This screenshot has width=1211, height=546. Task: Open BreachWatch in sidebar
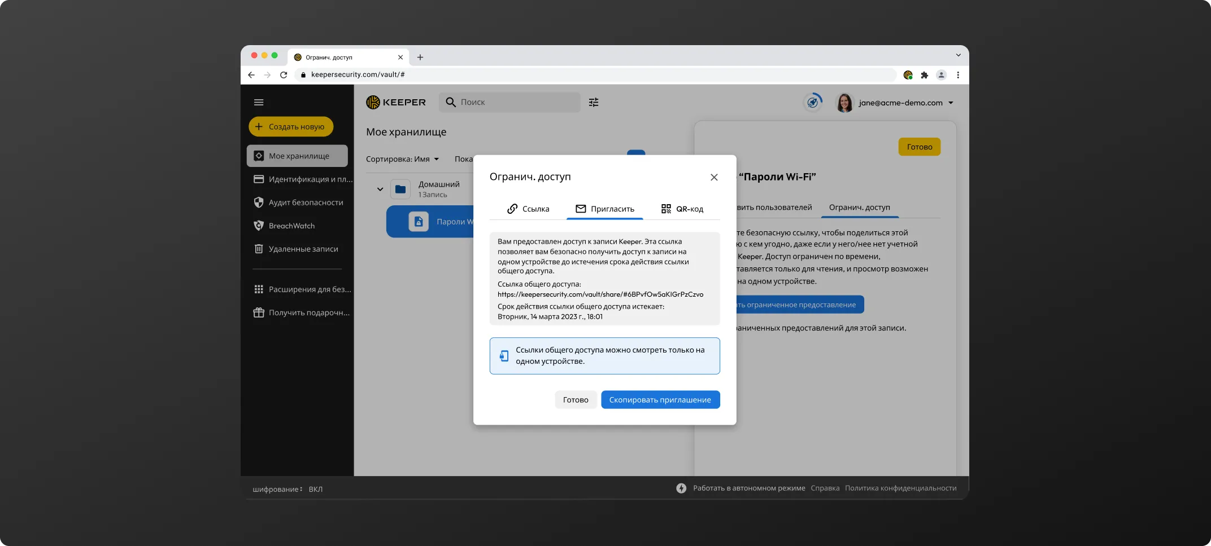[x=284, y=226]
